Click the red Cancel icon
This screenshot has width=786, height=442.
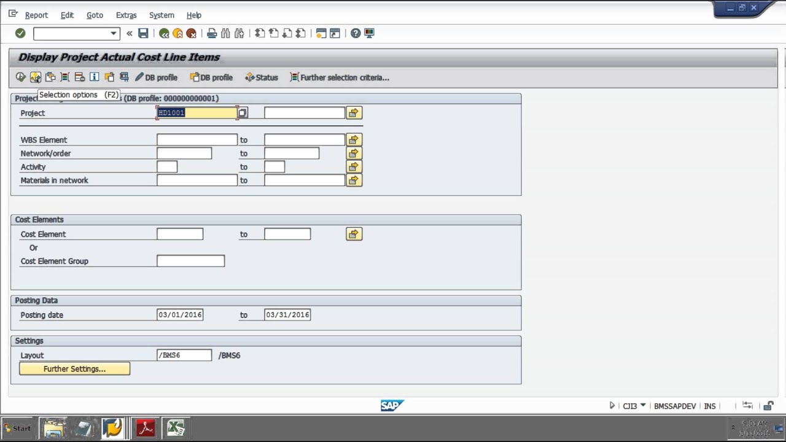[191, 33]
